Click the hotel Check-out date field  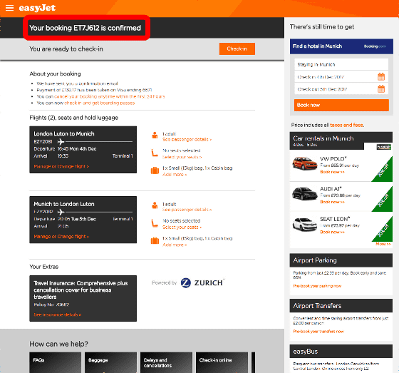pyautogui.click(x=341, y=89)
